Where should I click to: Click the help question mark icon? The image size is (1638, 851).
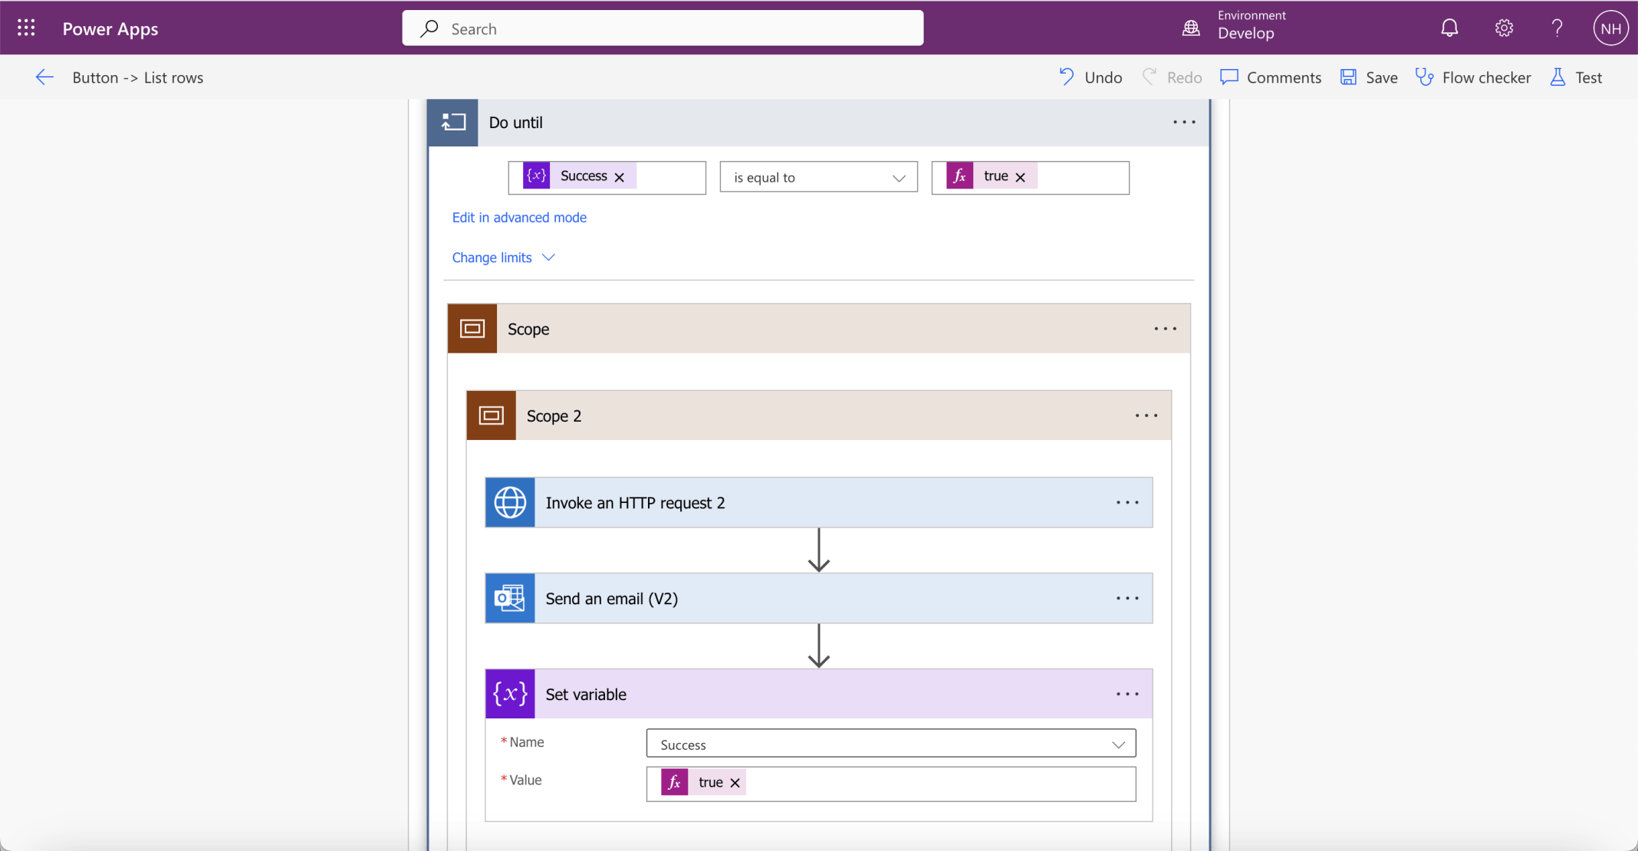coord(1557,28)
